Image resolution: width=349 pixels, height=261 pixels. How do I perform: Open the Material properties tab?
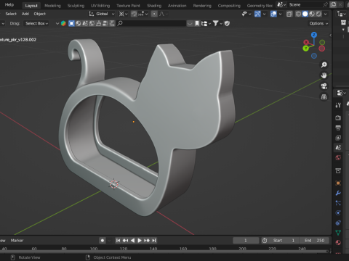click(338, 242)
